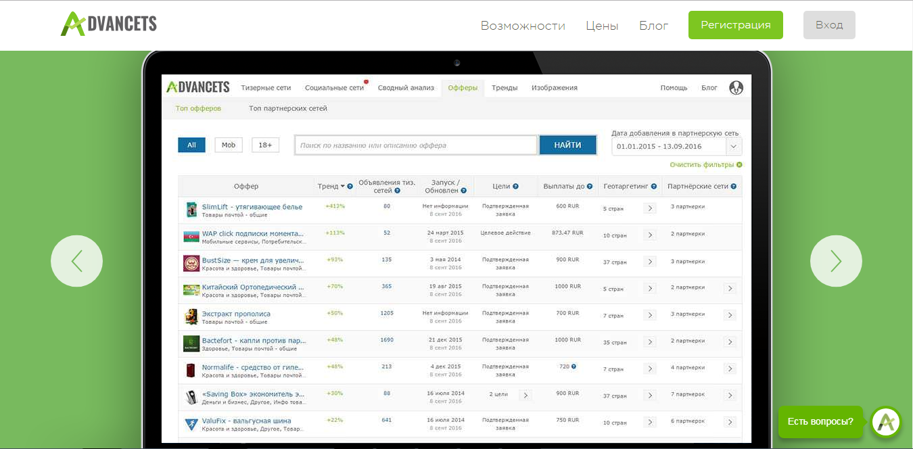
Task: Open the date range dropdown
Action: 734,146
